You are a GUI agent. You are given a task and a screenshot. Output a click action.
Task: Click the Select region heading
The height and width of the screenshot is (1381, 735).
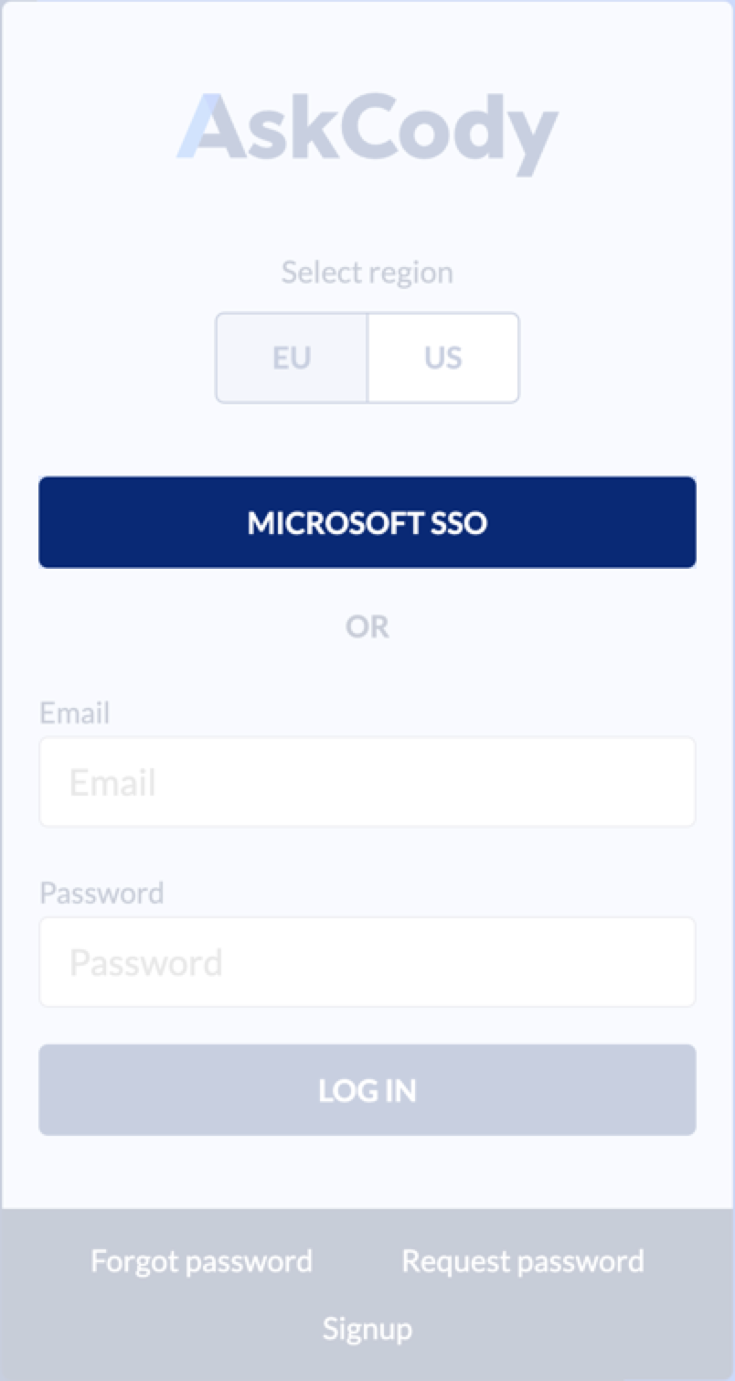[x=367, y=272]
